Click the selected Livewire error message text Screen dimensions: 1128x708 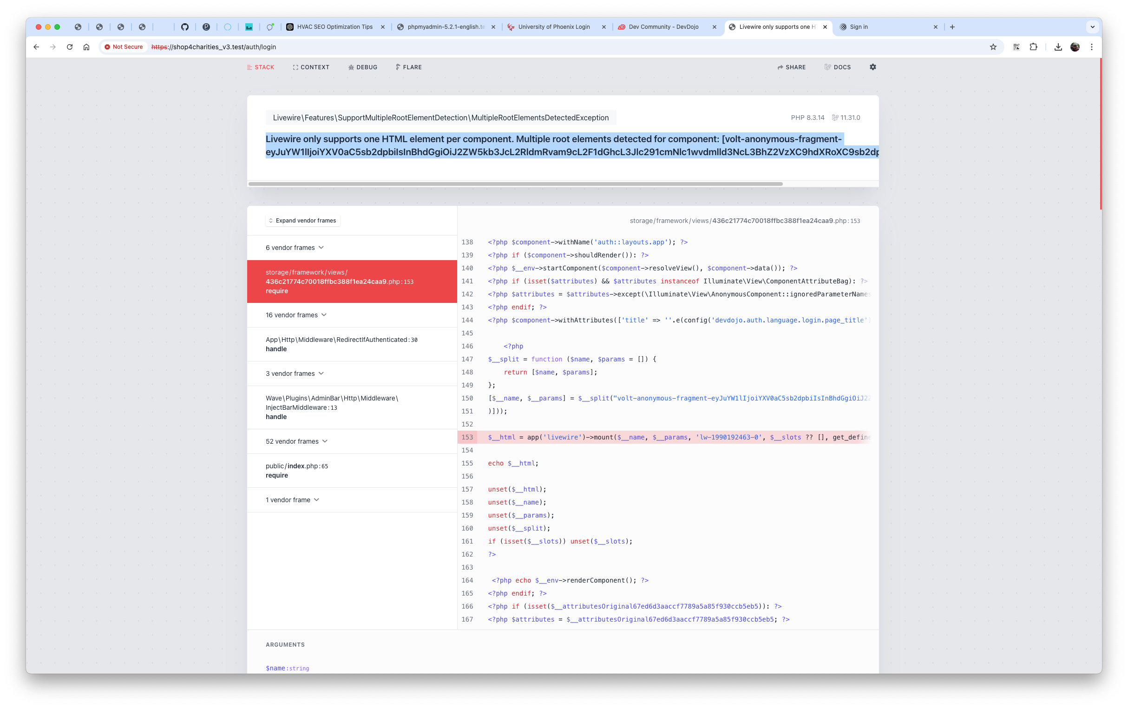click(x=572, y=145)
